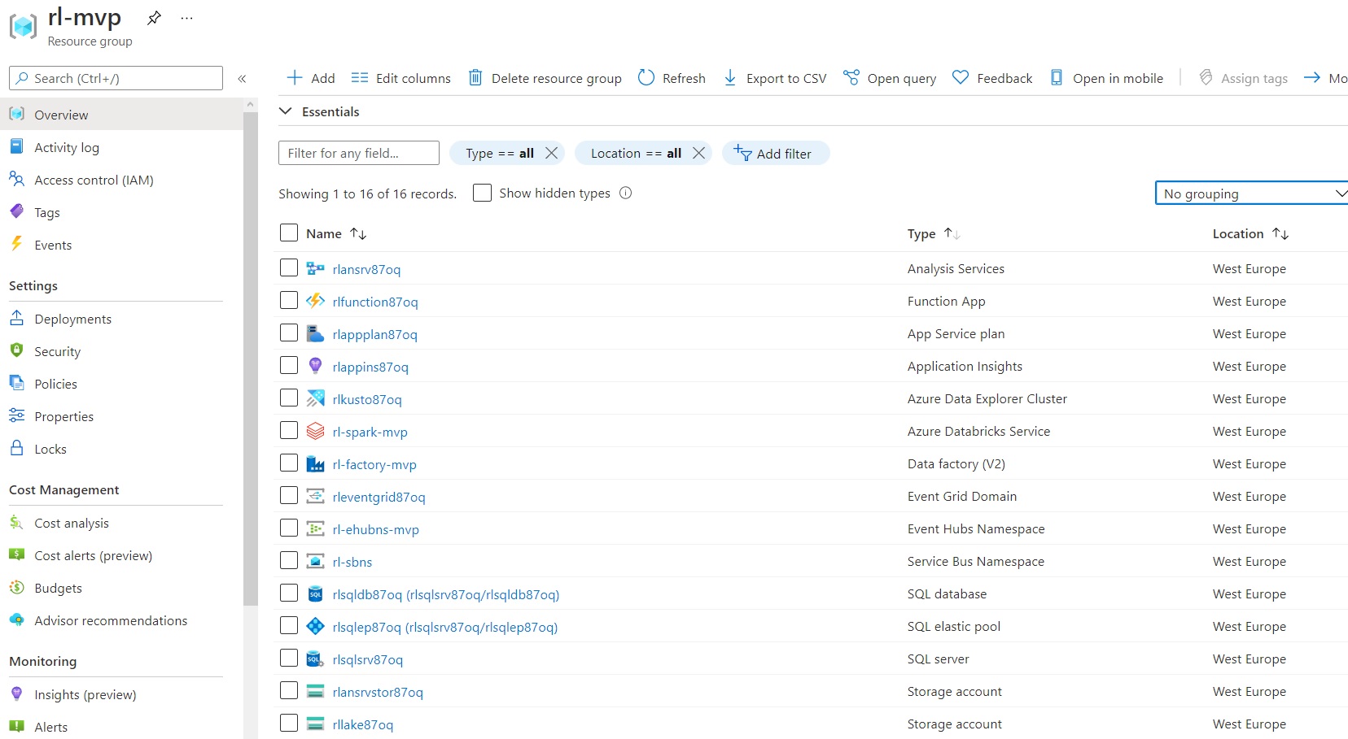Click the Databricks icon for rl-spark-mvp

(x=315, y=431)
